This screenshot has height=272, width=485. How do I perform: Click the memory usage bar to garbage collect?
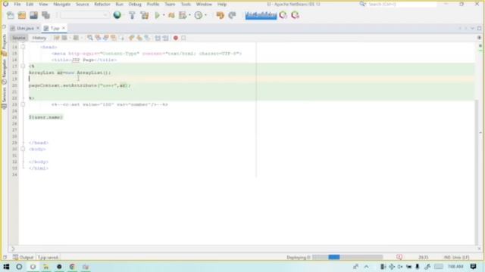tap(261, 15)
